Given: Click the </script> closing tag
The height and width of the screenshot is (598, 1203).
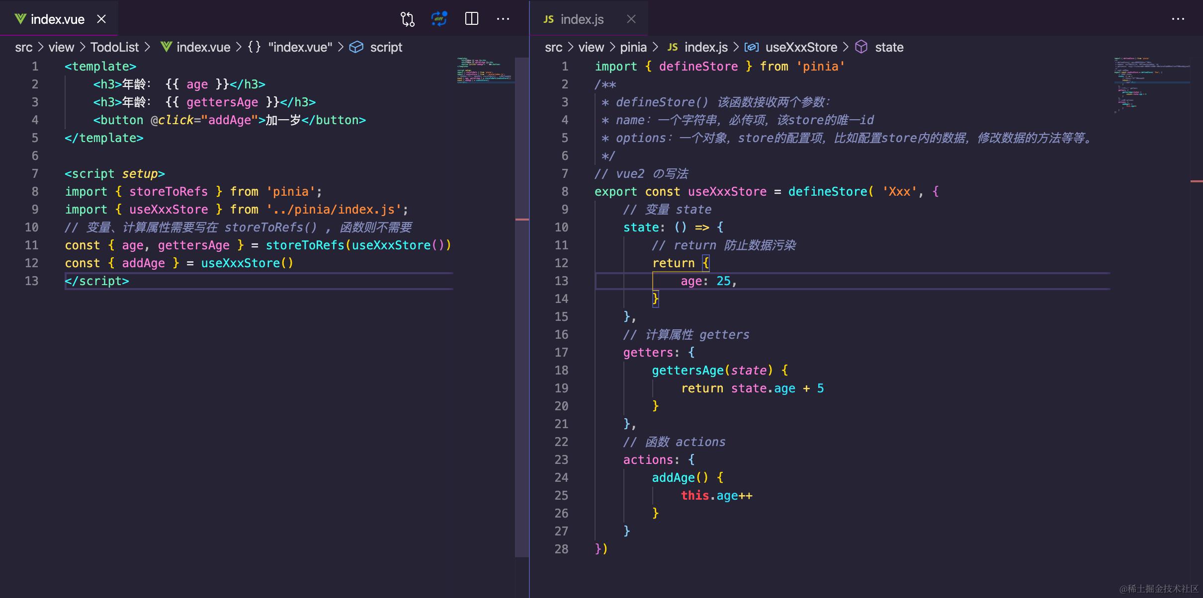Looking at the screenshot, I should tap(97, 281).
